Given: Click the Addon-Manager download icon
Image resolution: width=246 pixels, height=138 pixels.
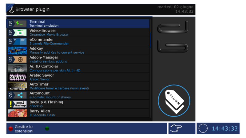Looking at the screenshot, I should coord(17,59).
